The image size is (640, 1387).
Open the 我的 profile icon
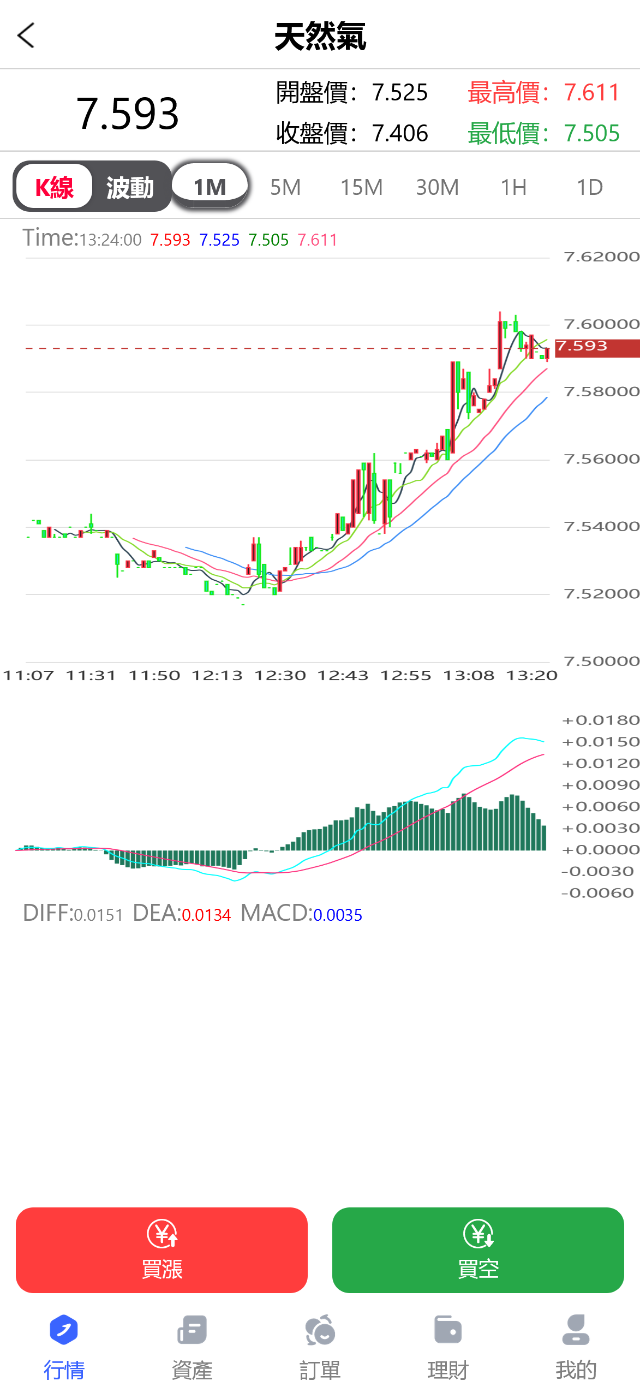(576, 1329)
